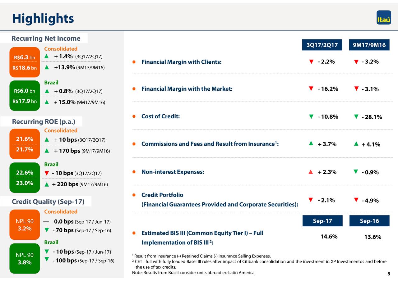Click the Recurring ROE (p.a.) section label
Viewport: 398px width, 281px height.
pyautogui.click(x=43, y=121)
